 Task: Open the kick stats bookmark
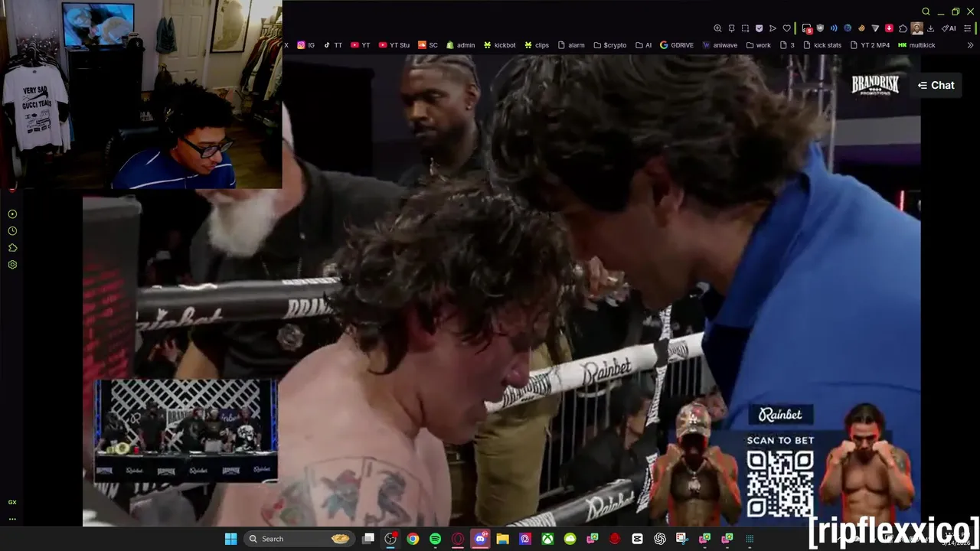coord(822,45)
